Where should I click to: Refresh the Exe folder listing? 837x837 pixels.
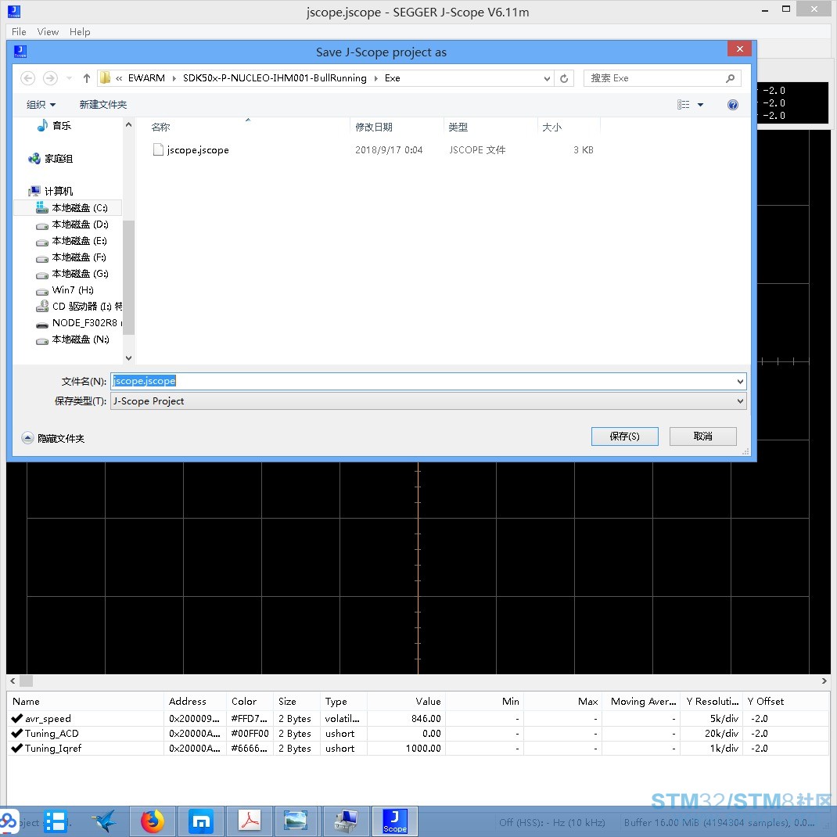click(x=564, y=78)
